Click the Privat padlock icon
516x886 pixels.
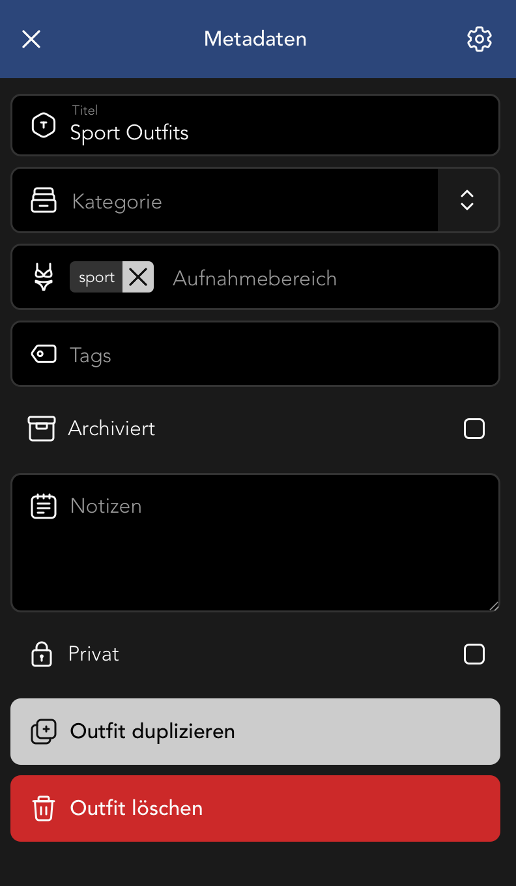[x=42, y=654]
